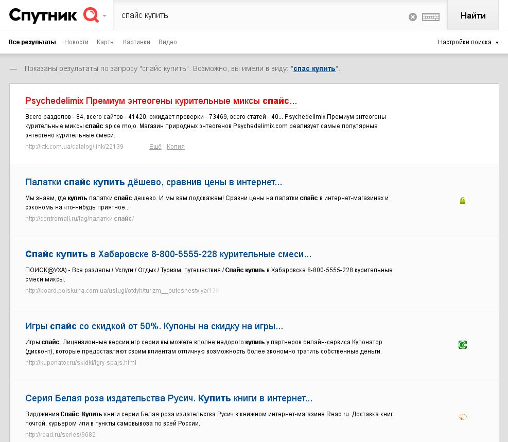Click the kuponator.ru/skidki/igry-spajs.html URL
The width and height of the screenshot is (508, 442).
(81, 363)
